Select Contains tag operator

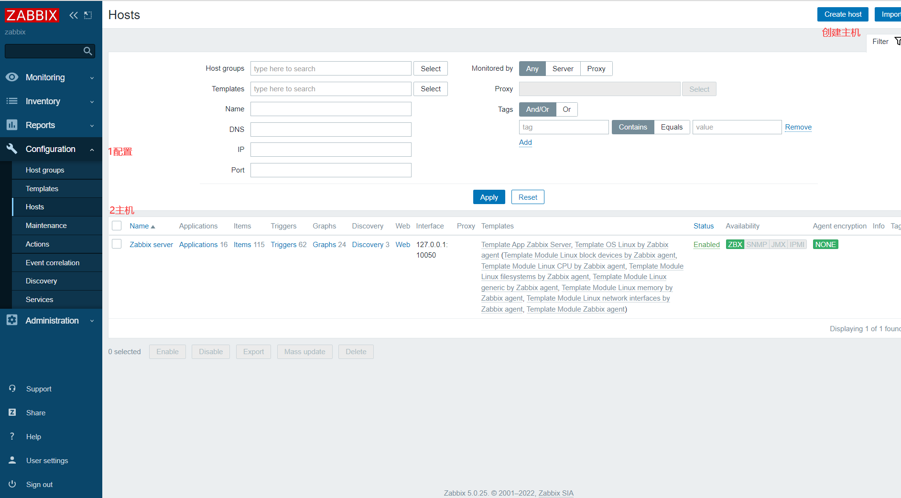pos(633,127)
